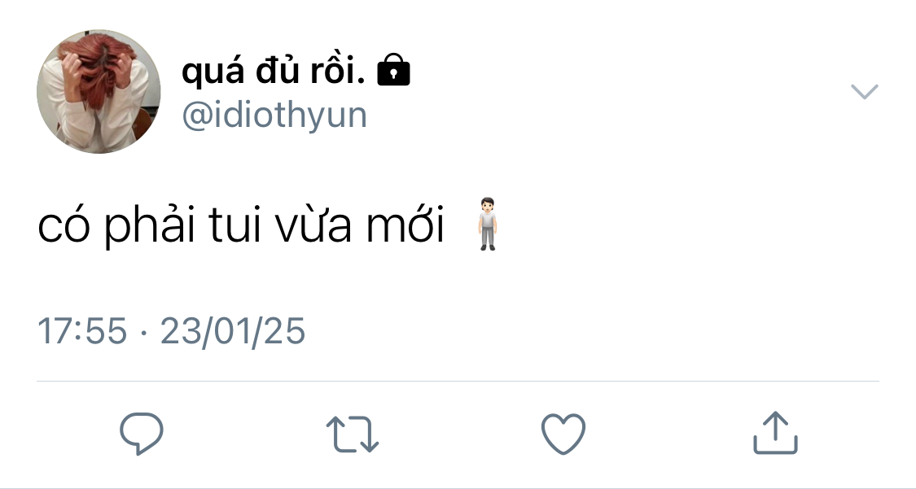The width and height of the screenshot is (916, 489).
Task: Click the word 'mới' before the emoji
Action: pos(405,225)
